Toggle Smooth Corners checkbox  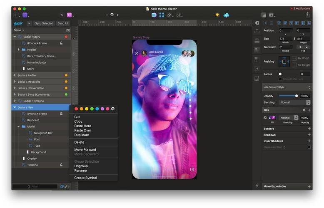tap(280, 79)
